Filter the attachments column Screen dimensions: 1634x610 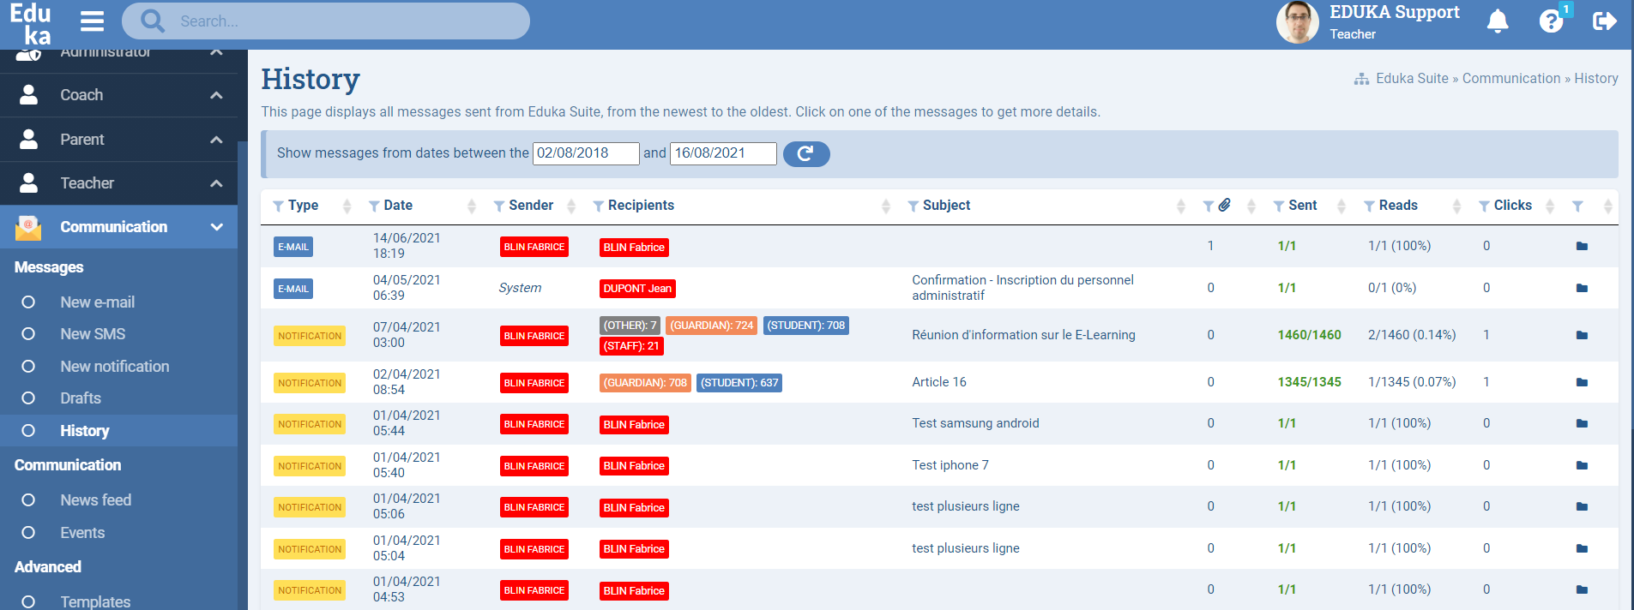pyautogui.click(x=1209, y=206)
